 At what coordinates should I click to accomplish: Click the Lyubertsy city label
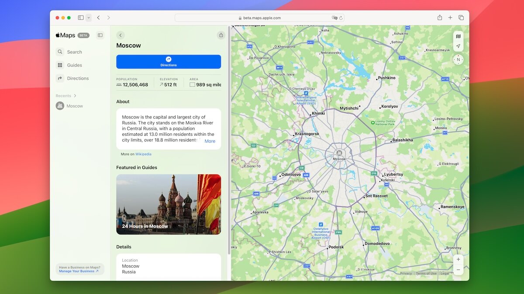[x=393, y=174]
